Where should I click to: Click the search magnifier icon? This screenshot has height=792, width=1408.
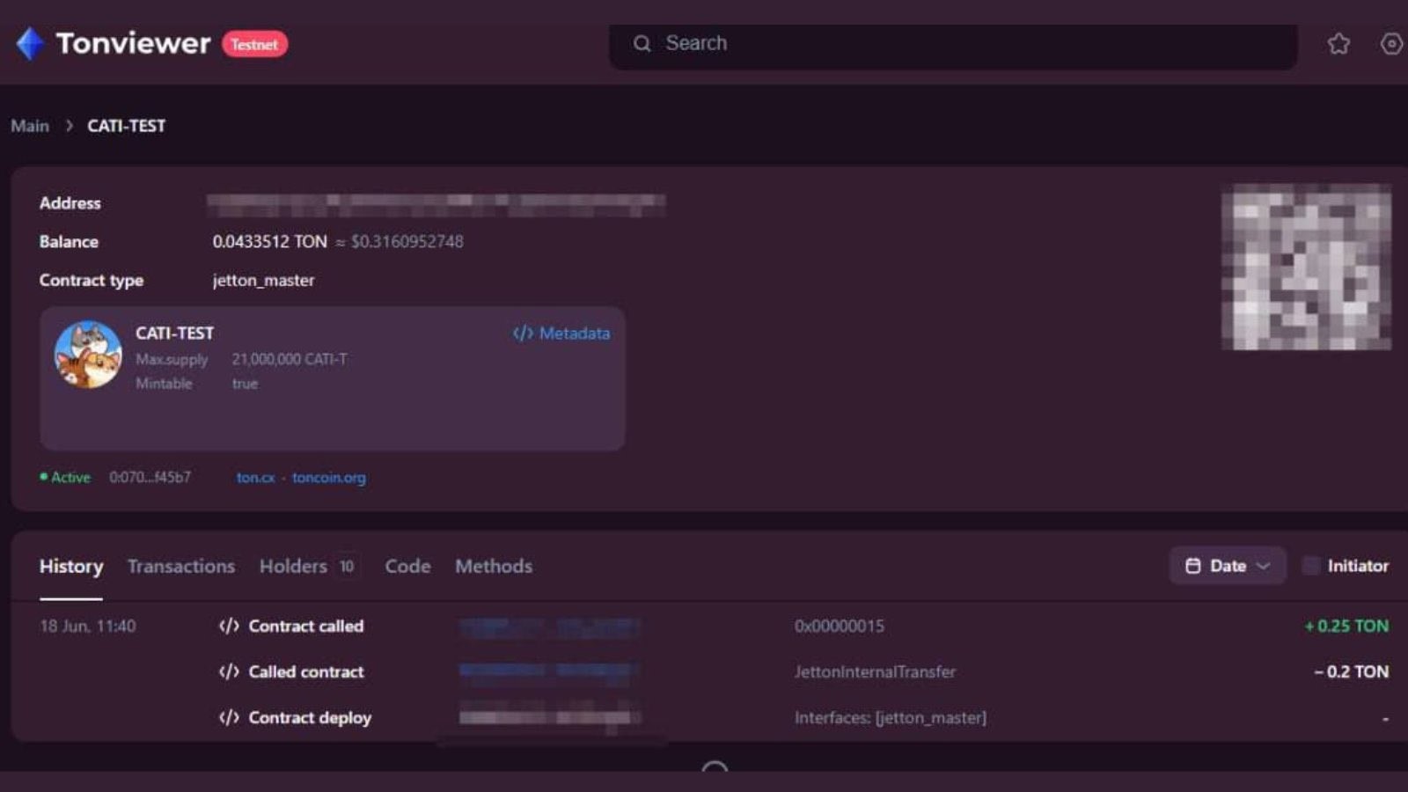pyautogui.click(x=642, y=43)
